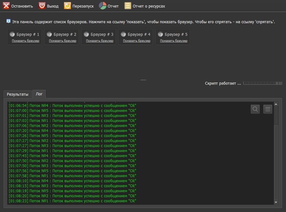Select the Лог tab
The image size is (286, 212).
(39, 94)
